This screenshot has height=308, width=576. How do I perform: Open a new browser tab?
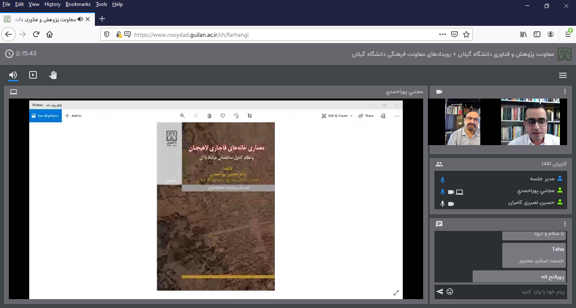[102, 19]
